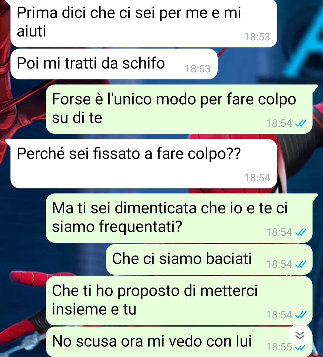
Task: Tap the 'Forse è l'unico modo per fare colpo' message
Action: tap(179, 109)
